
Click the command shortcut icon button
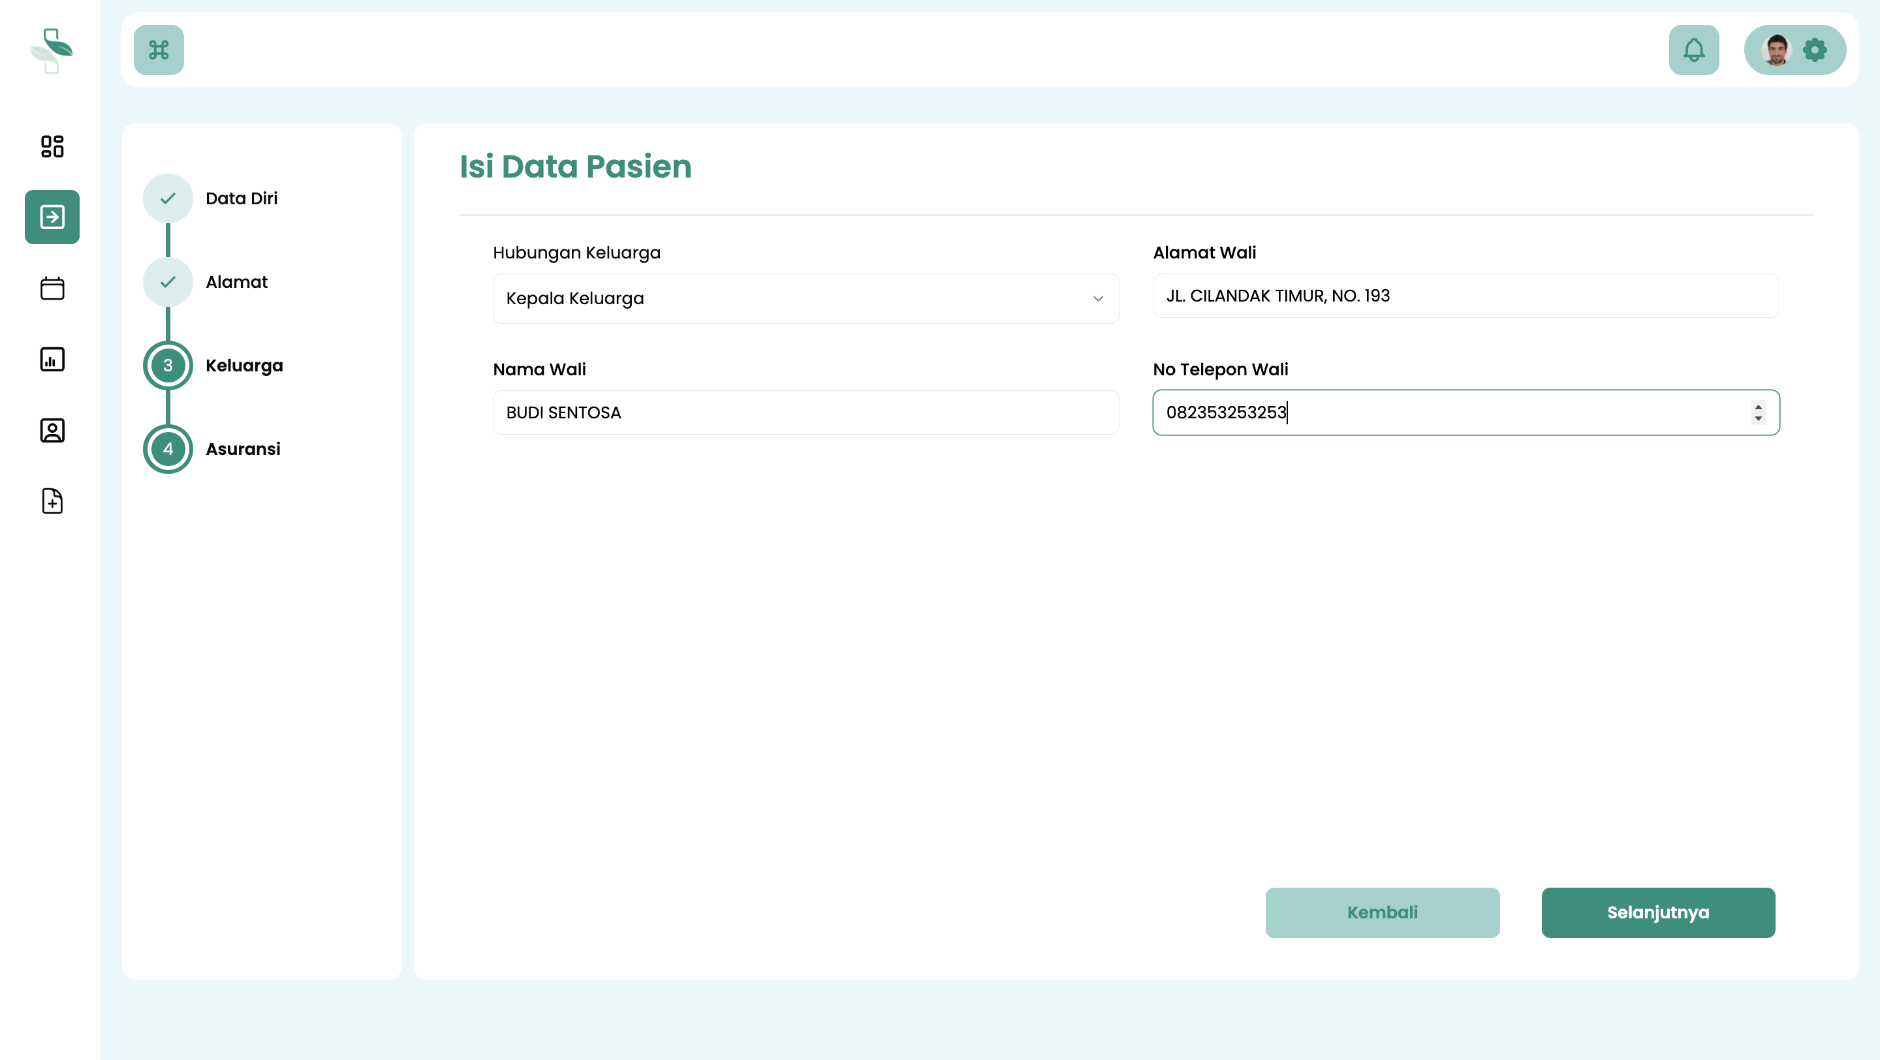159,50
